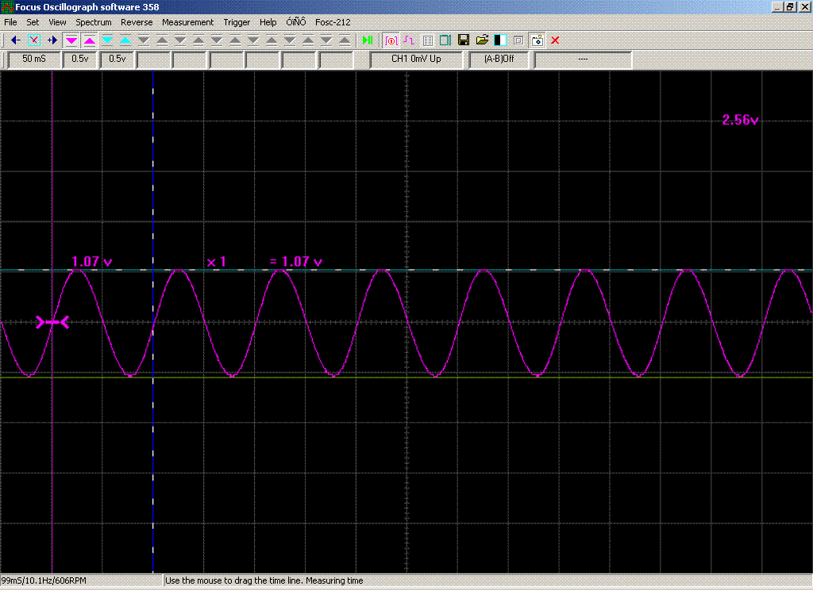The height and width of the screenshot is (590, 813).
Task: Click the magenta trigger level marker on waveform
Action: 52,322
